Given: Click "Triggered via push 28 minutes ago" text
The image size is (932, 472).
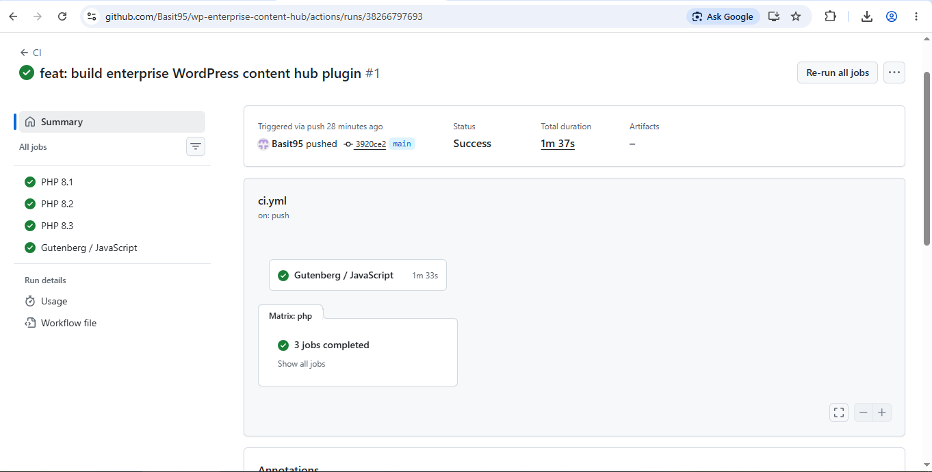Looking at the screenshot, I should coord(320,127).
